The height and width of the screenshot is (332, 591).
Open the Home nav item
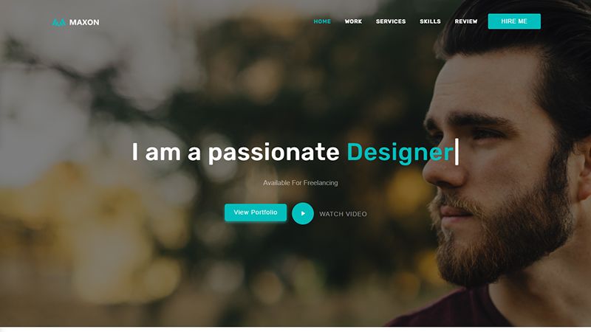coord(322,21)
